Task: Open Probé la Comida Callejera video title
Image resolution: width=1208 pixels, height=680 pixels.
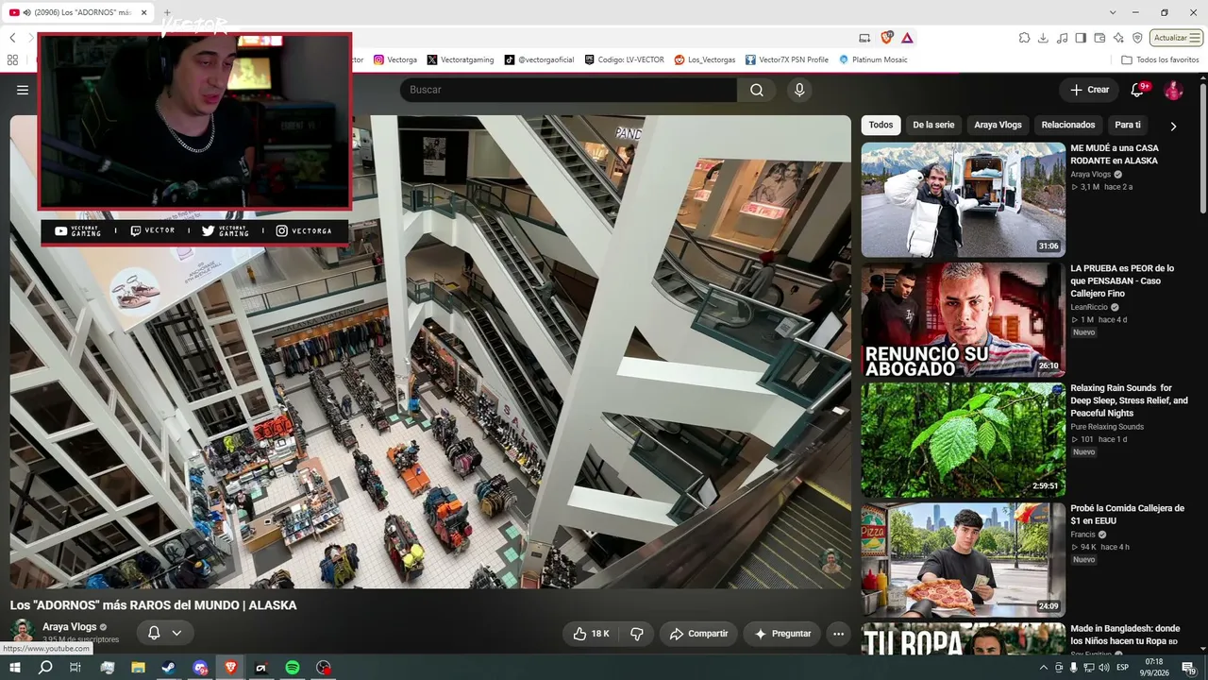Action: pos(1127,515)
